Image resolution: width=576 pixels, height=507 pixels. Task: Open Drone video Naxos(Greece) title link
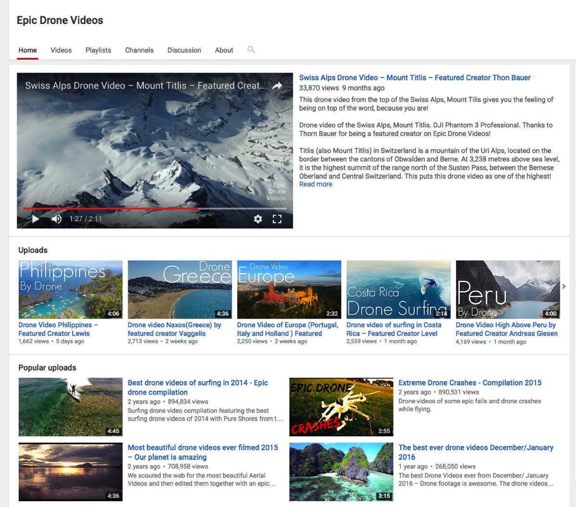(174, 329)
